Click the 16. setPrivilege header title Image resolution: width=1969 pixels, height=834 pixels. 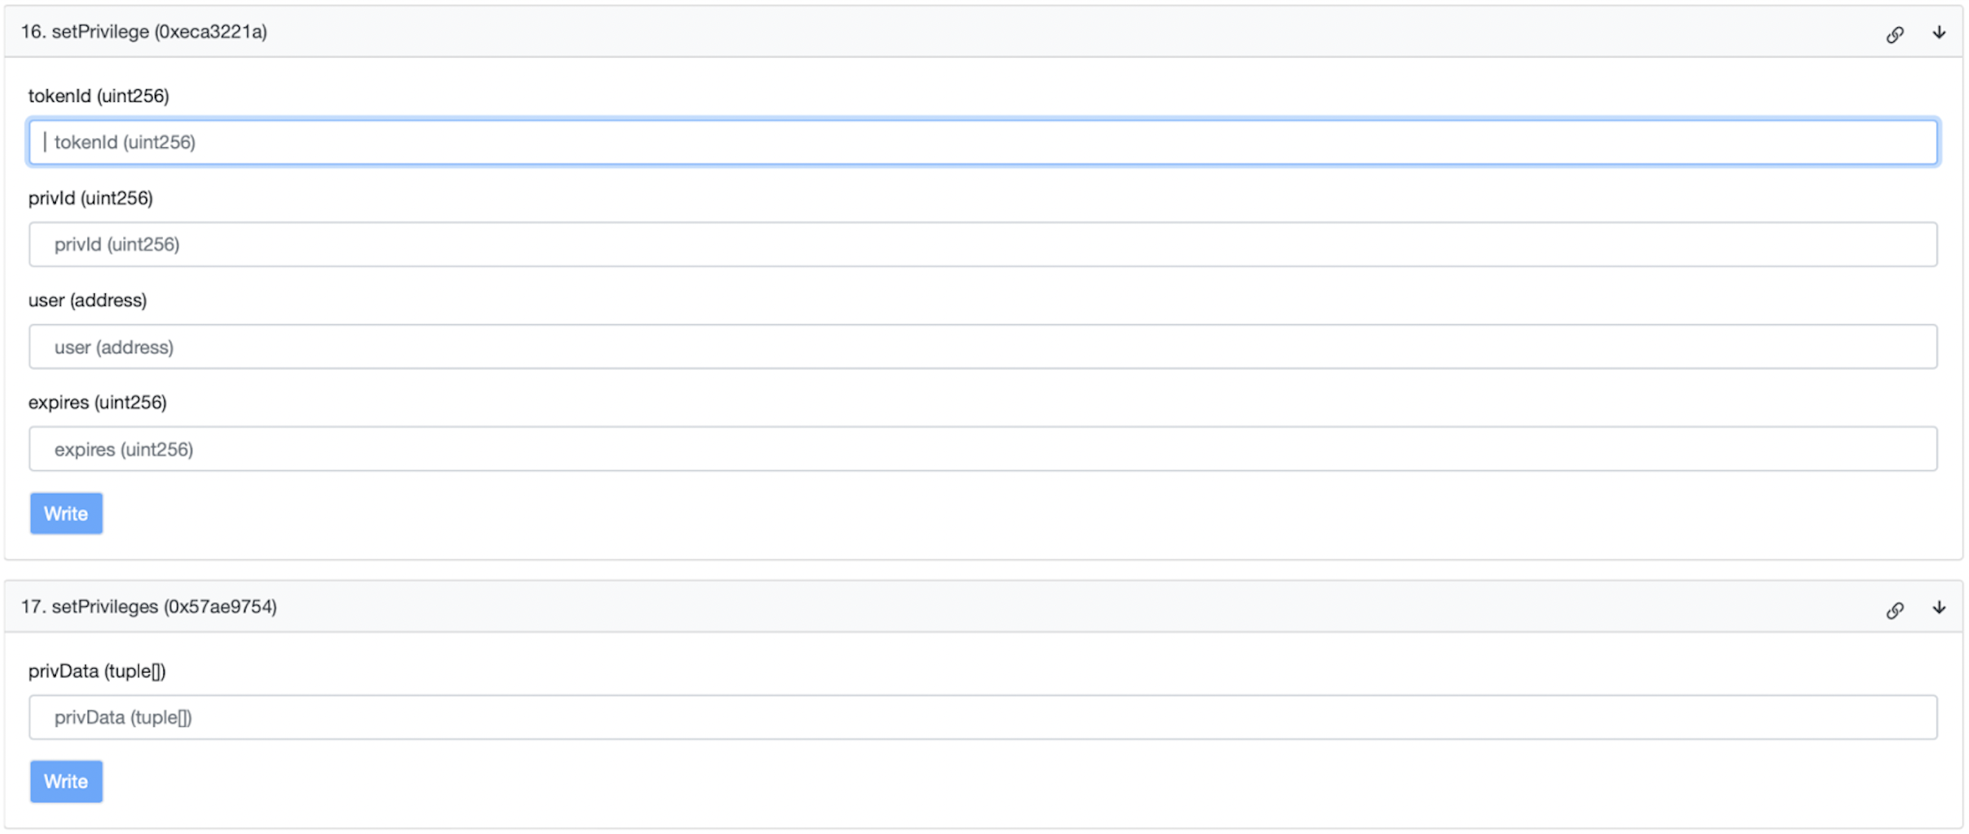coord(144,31)
